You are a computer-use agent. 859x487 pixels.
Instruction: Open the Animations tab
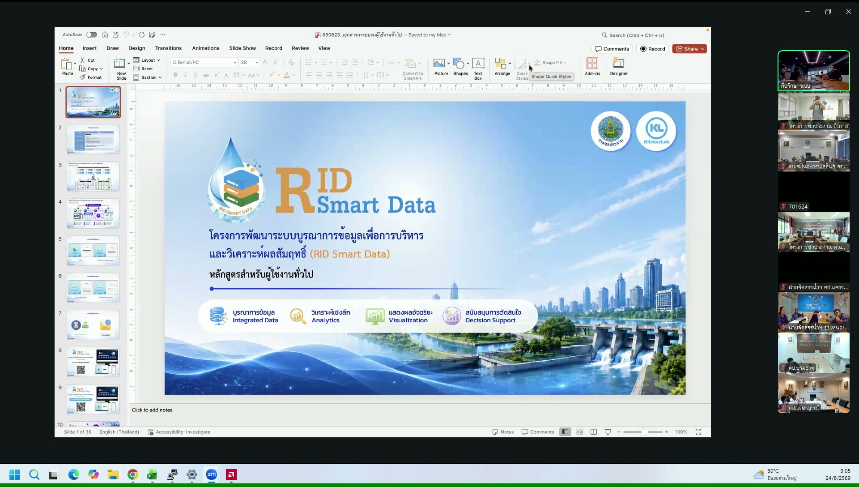[205, 48]
